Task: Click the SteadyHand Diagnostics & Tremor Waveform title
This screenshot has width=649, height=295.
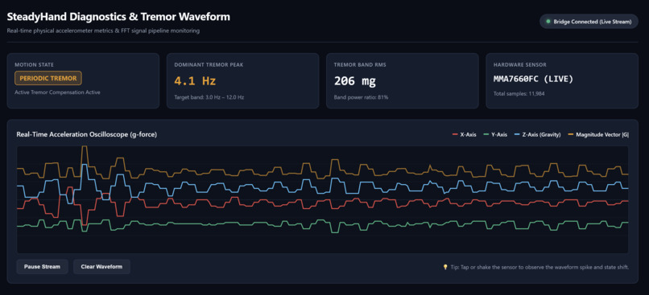Action: (x=118, y=17)
